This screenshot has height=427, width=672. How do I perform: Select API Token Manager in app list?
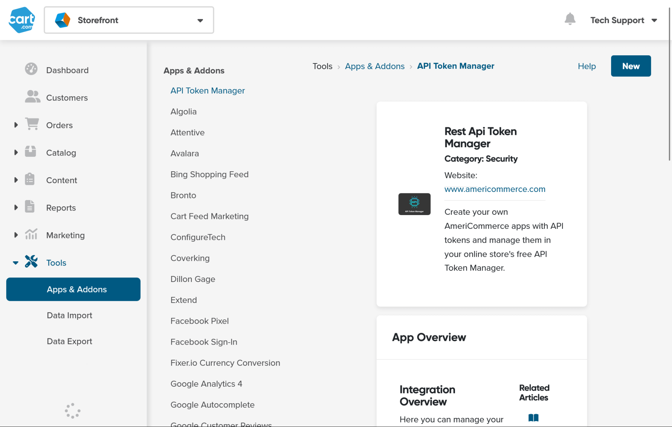tap(208, 91)
